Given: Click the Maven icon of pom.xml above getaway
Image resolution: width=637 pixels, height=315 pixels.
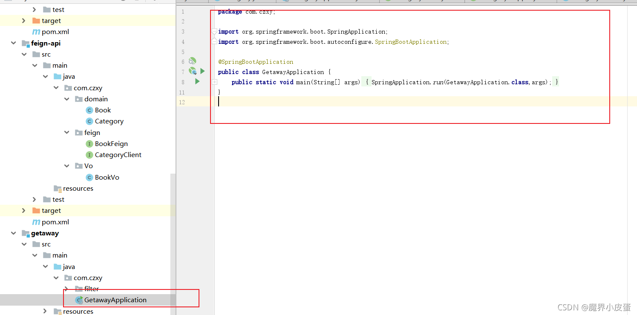Looking at the screenshot, I should (36, 222).
